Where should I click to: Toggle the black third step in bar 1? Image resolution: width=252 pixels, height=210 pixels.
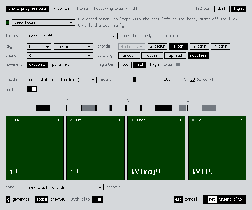click(43, 108)
